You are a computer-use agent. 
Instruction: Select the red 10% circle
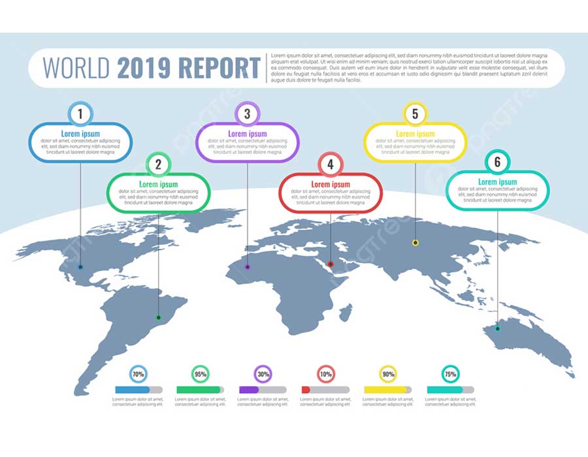tap(325, 374)
